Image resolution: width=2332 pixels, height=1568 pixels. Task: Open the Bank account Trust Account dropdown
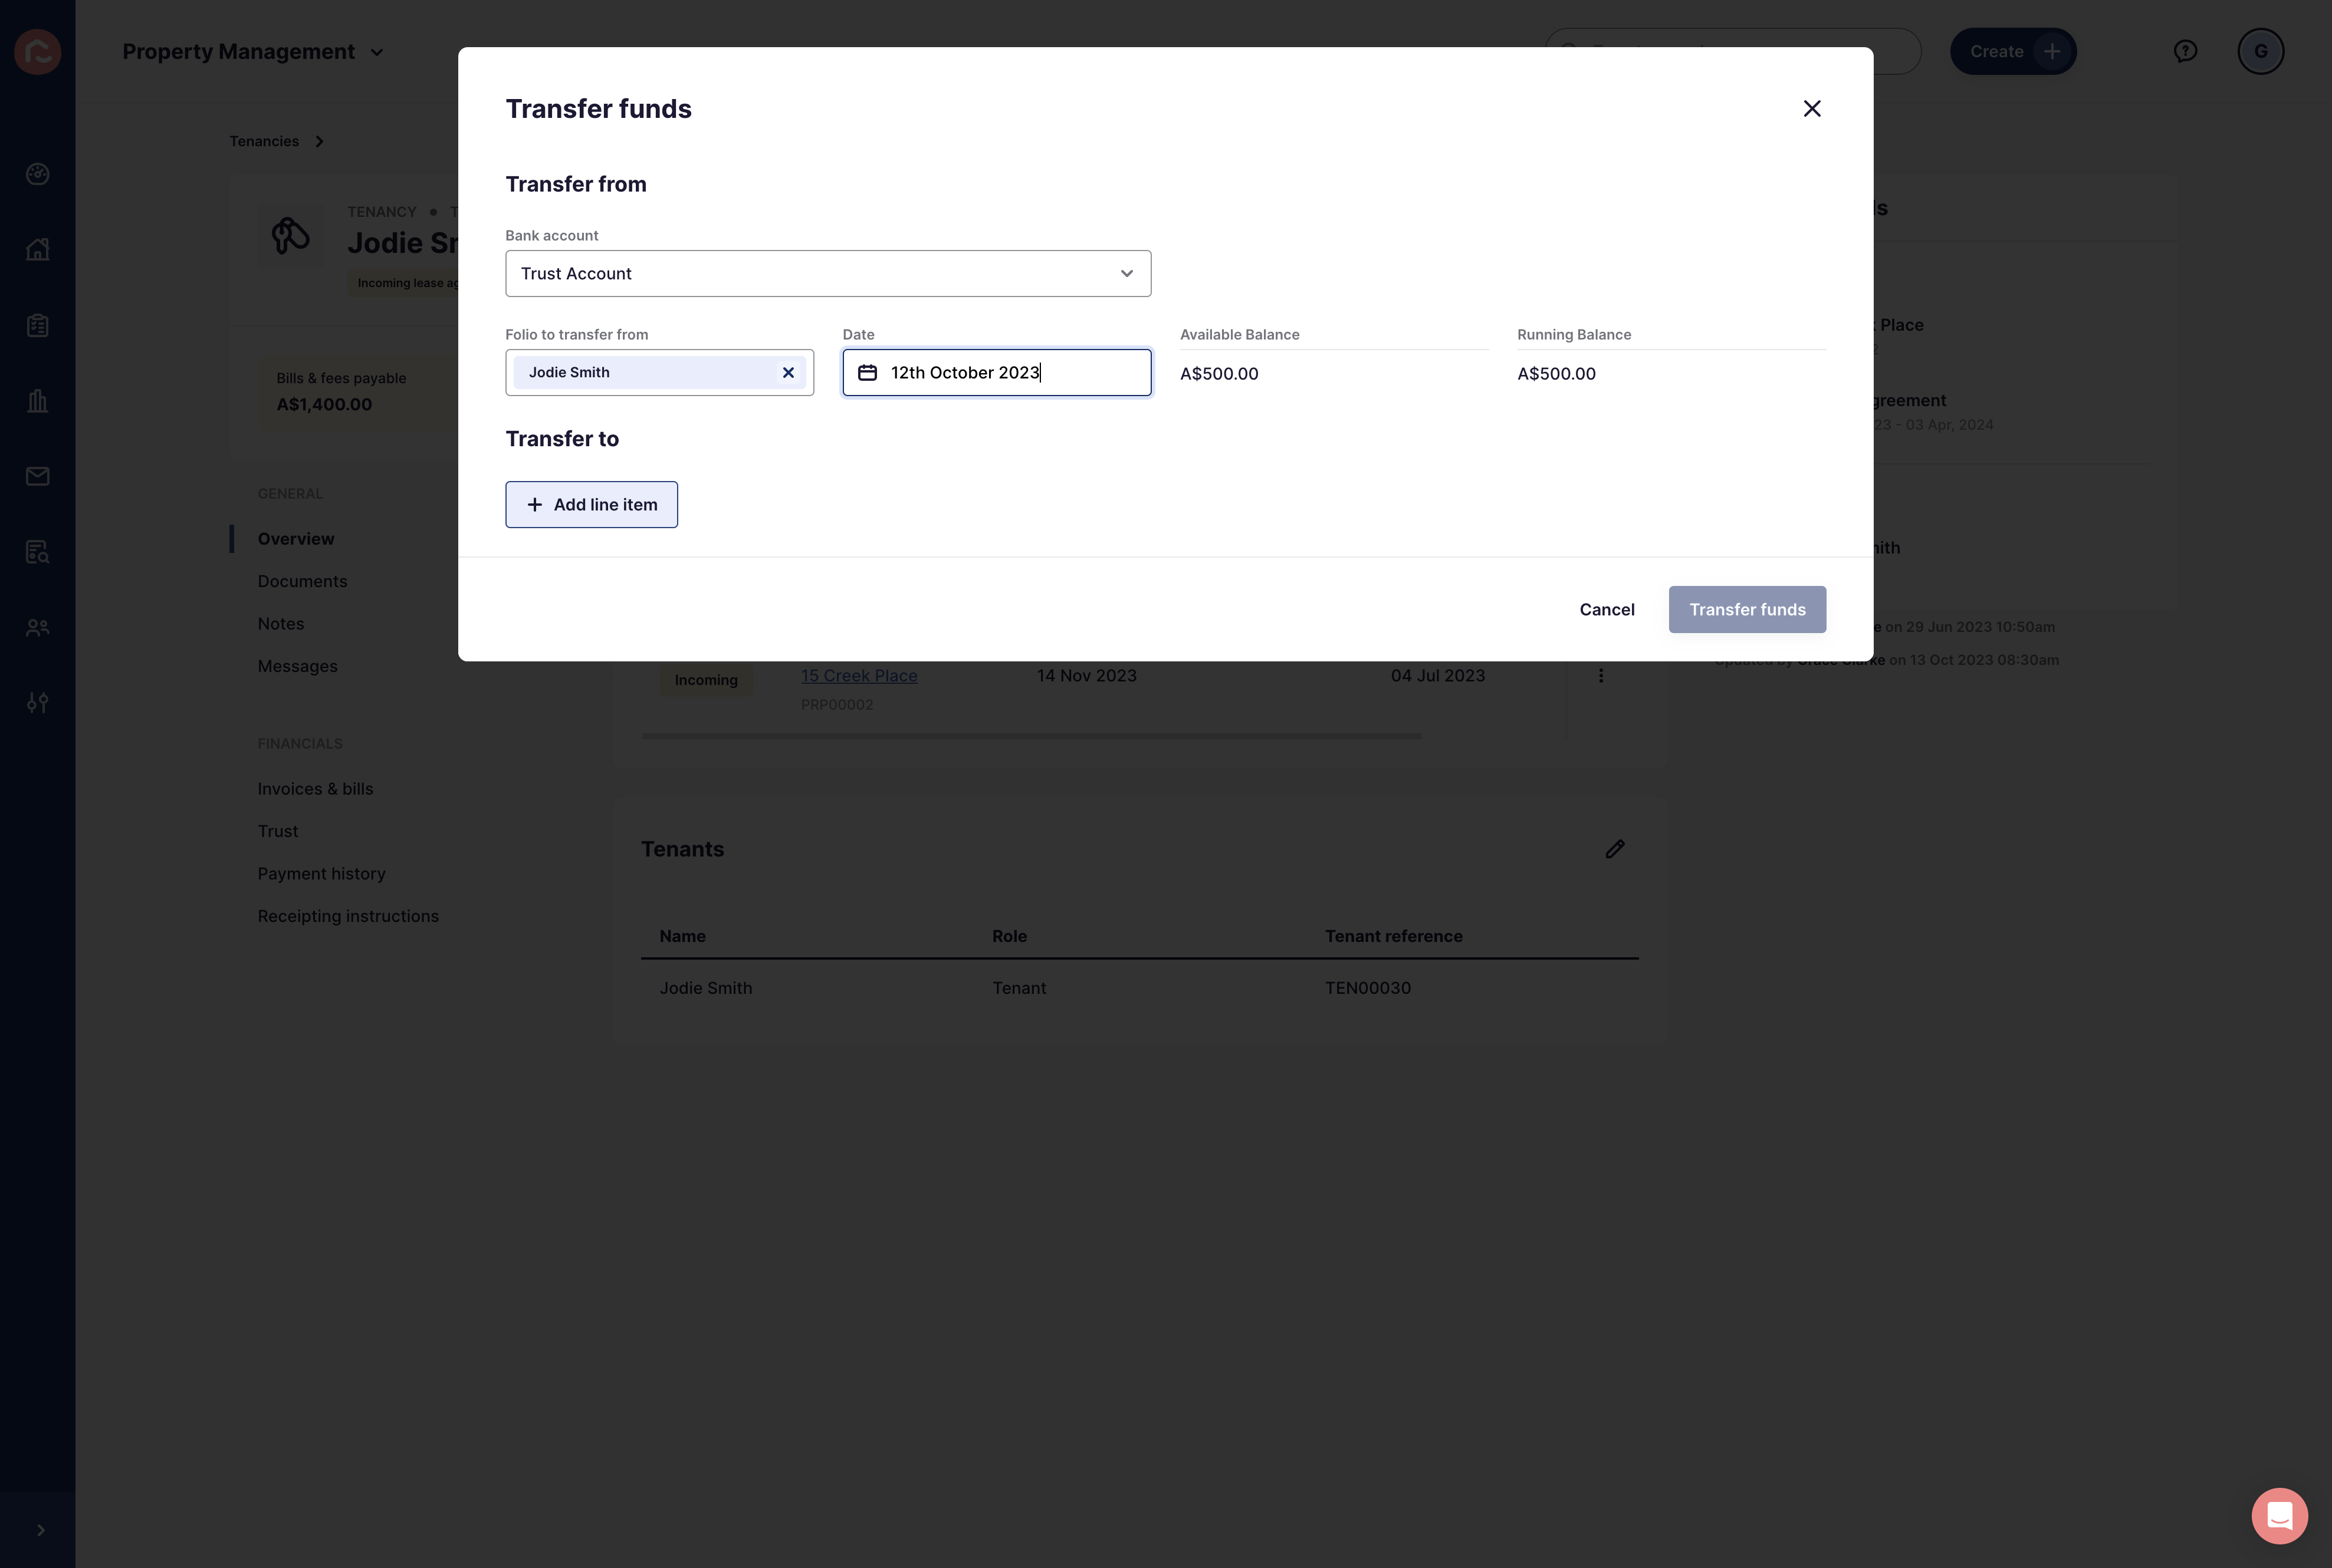(827, 273)
